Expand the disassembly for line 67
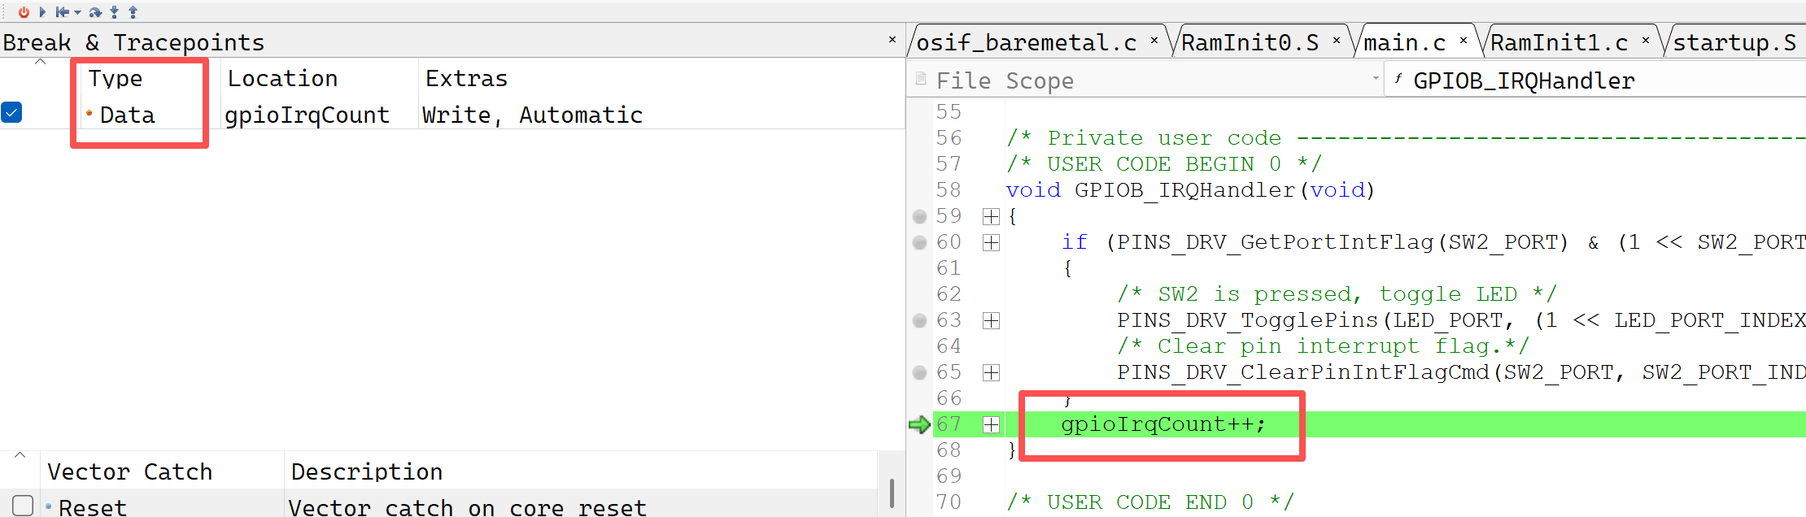 point(991,424)
